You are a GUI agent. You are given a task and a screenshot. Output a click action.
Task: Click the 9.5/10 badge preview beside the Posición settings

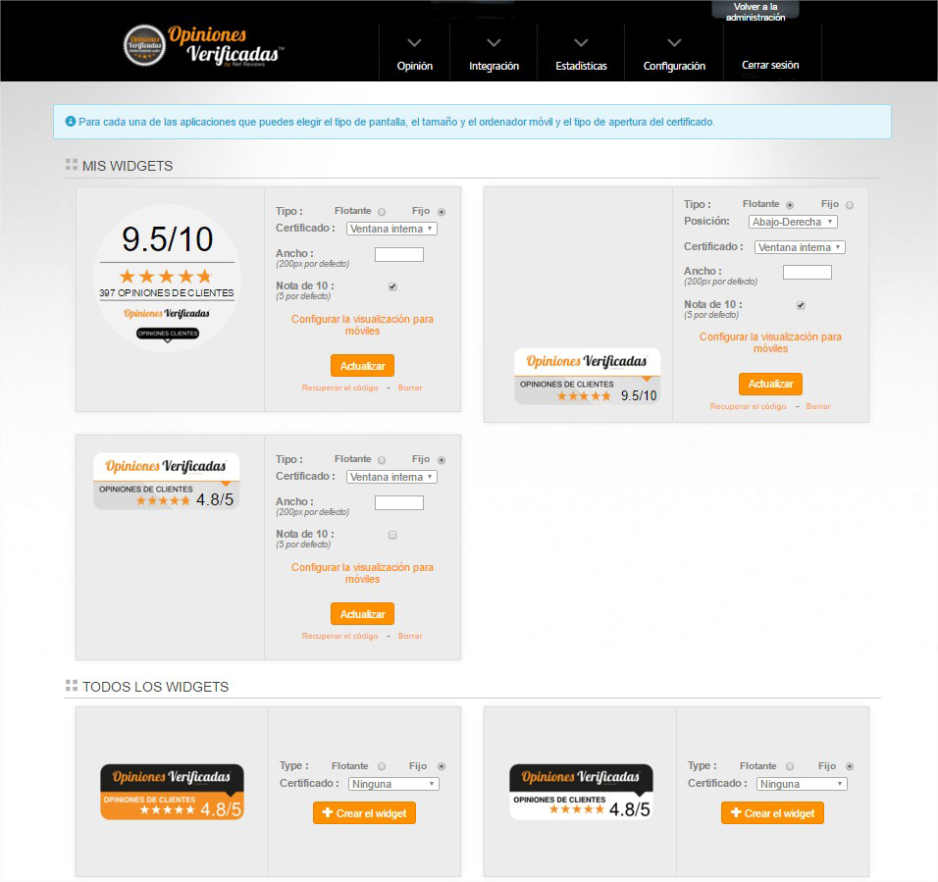pos(587,377)
